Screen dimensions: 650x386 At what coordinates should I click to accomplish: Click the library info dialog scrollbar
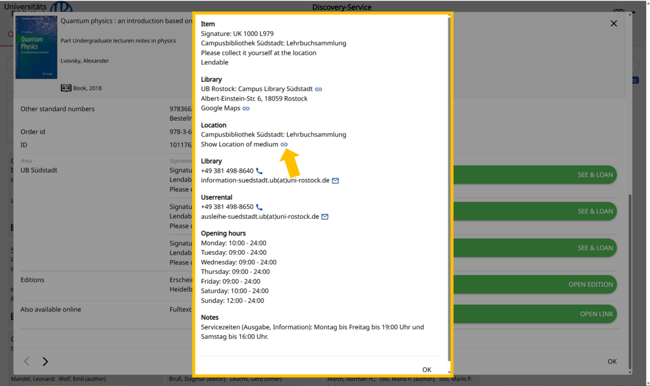coord(449,189)
